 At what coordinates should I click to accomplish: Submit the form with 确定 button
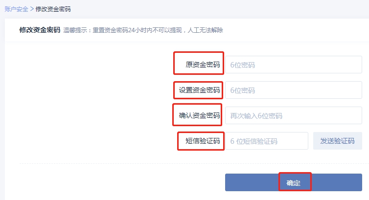pyautogui.click(x=294, y=183)
